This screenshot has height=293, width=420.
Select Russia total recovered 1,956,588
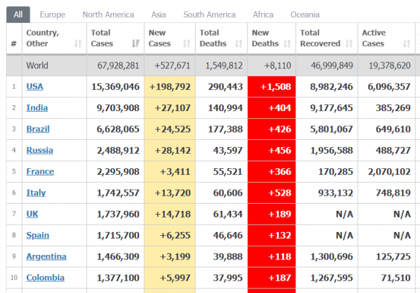(331, 150)
